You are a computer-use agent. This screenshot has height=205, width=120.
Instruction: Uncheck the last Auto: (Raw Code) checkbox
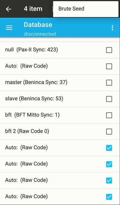click(x=109, y=197)
